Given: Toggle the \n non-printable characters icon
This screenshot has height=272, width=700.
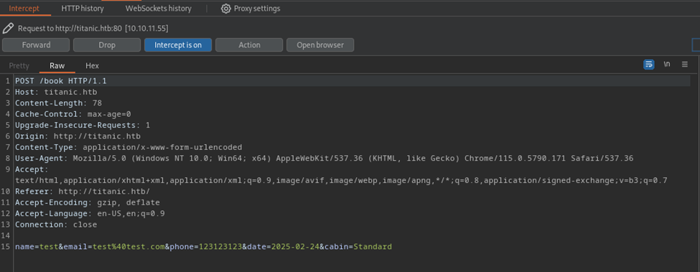Looking at the screenshot, I should coord(666,64).
